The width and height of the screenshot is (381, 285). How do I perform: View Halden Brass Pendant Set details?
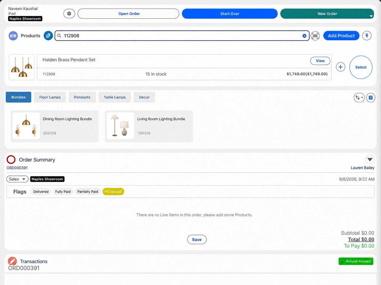pos(320,61)
